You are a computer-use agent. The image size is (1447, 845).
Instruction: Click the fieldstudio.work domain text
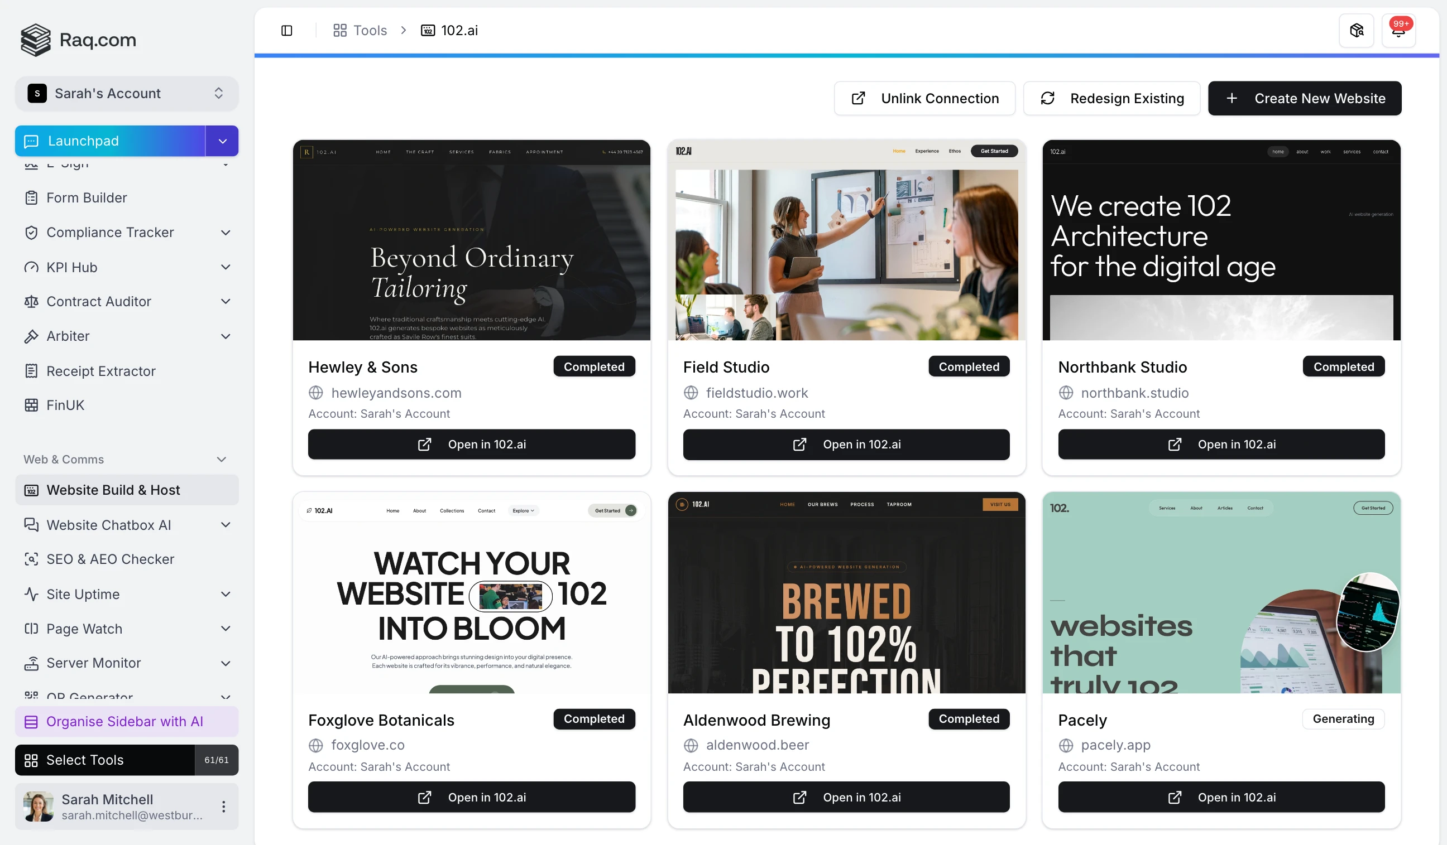757,393
